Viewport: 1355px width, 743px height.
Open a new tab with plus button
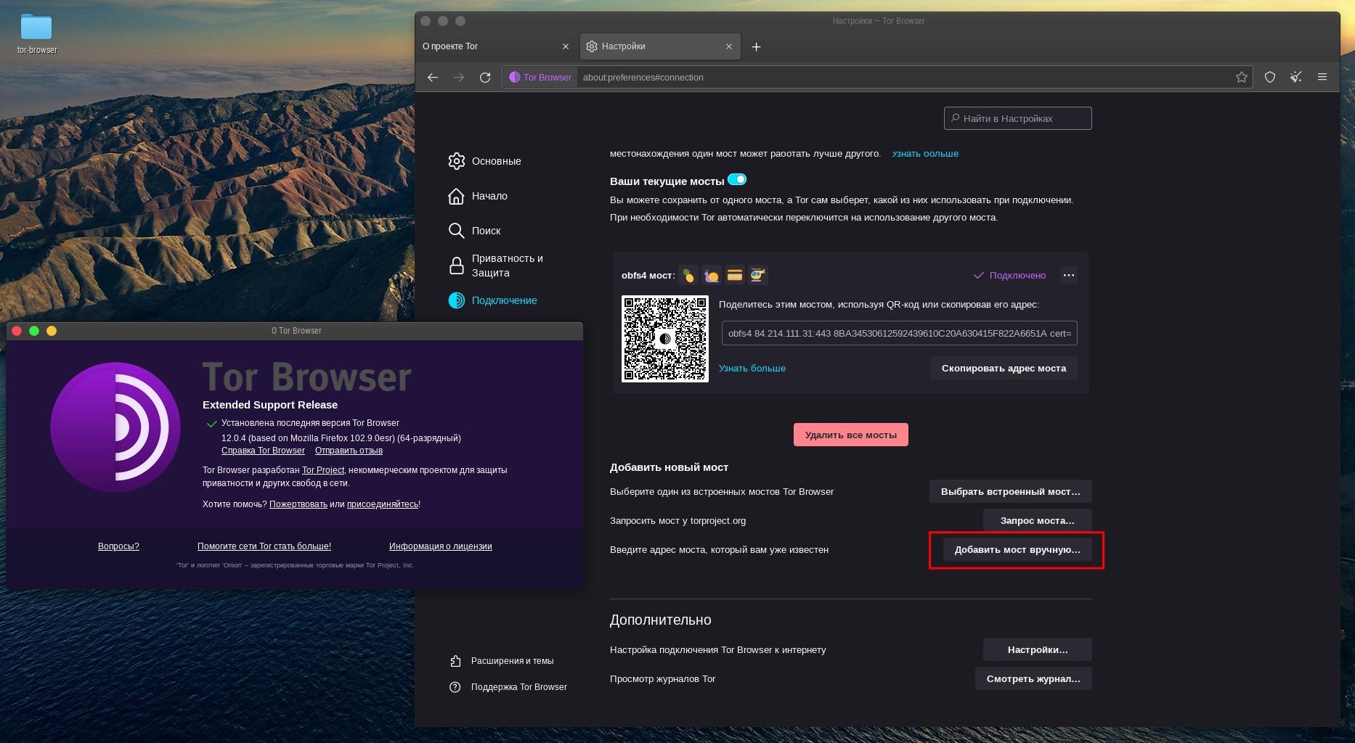coord(756,46)
